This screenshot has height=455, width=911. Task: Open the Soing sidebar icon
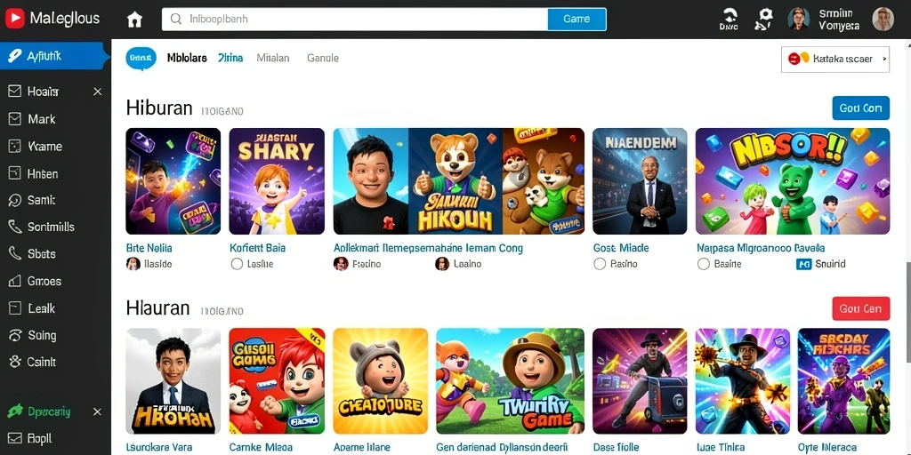tap(14, 335)
